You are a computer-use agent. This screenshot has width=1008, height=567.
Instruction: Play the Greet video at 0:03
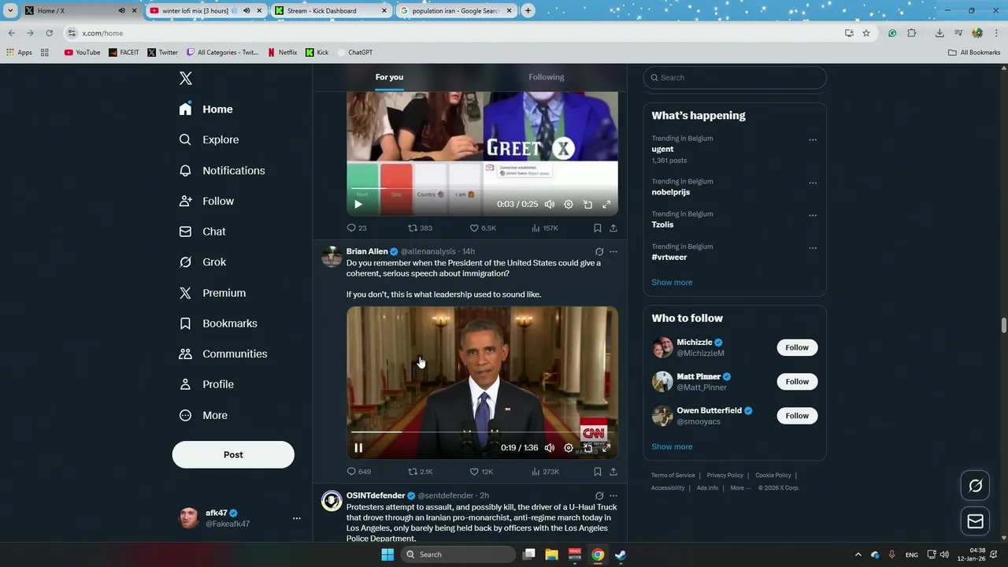(358, 204)
